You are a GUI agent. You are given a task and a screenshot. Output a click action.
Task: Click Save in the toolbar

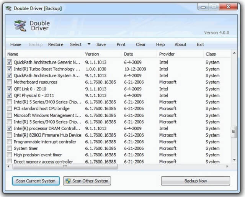point(101,44)
